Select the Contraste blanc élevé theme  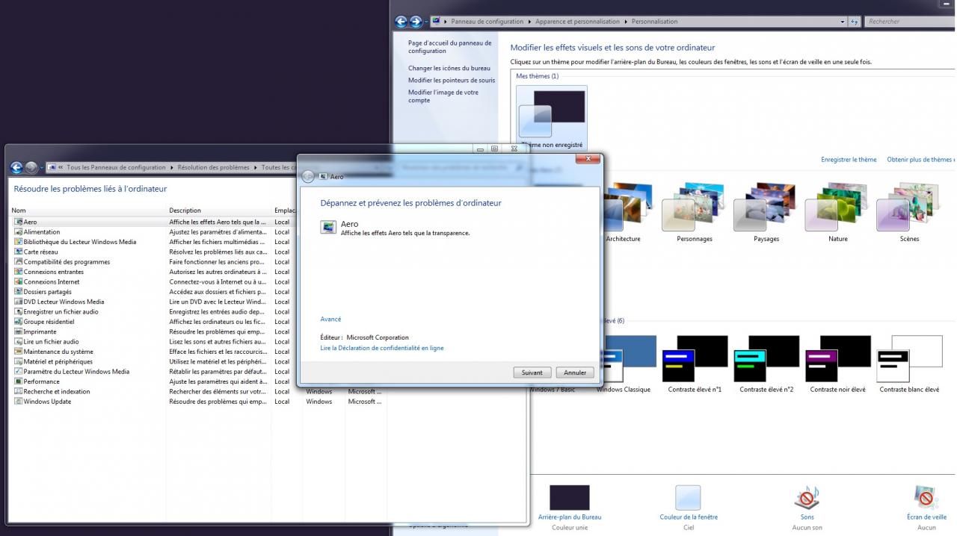coord(910,364)
